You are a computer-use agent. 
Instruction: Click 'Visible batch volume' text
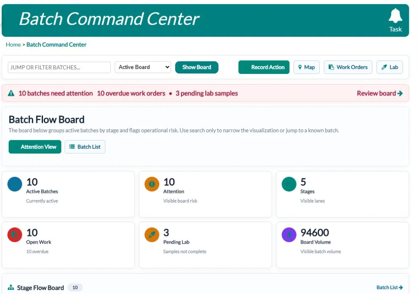pos(321,251)
